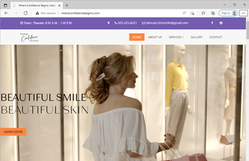249x161 pixels.
Task: Click the Beautiful Skin headline
Action: [x=45, y=110]
